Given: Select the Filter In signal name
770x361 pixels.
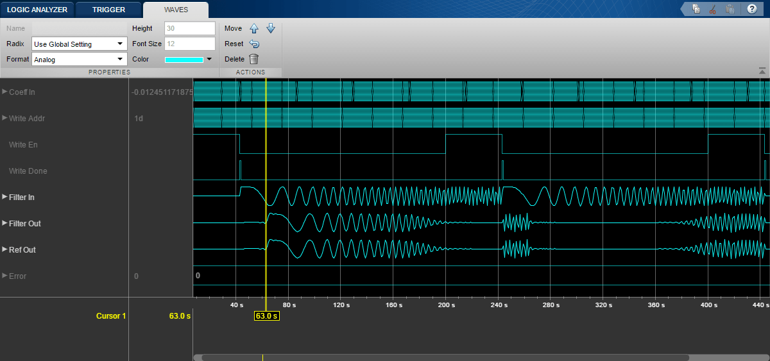Looking at the screenshot, I should point(22,197).
